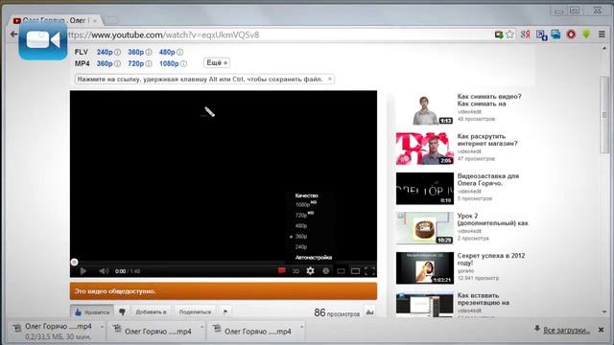The width and height of the screenshot is (614, 345).
Task: Open the Видеозаставка для Олега Горячо thumbnail
Action: [424, 189]
